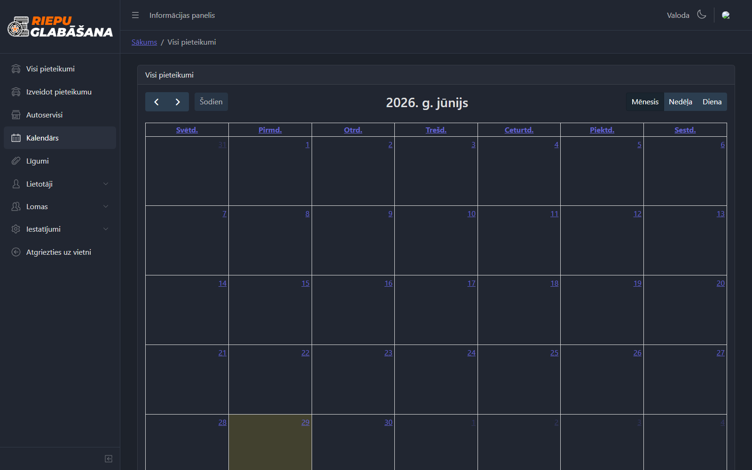The width and height of the screenshot is (752, 470).
Task: Click the 2026. g. jūnijs title
Action: [x=427, y=102]
